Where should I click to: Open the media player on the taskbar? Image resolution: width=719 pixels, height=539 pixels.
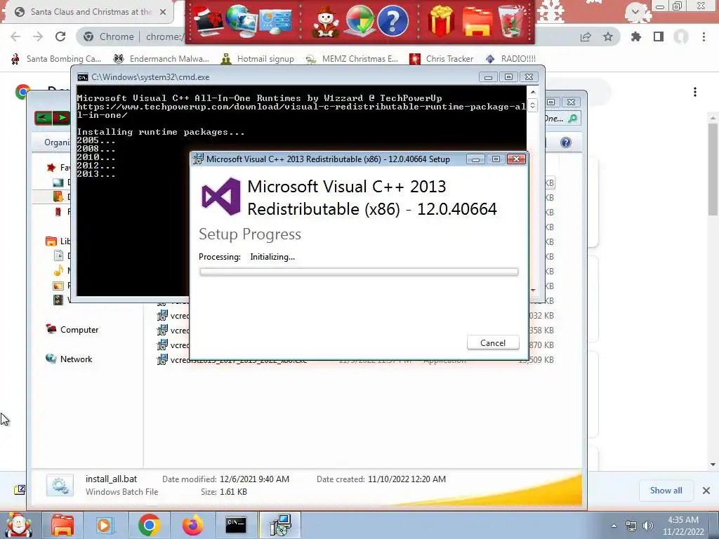105,525
